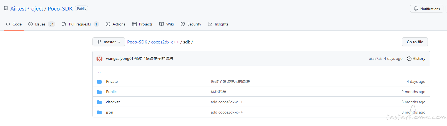
Task: Click the Insights graph icon
Action: tap(210, 24)
